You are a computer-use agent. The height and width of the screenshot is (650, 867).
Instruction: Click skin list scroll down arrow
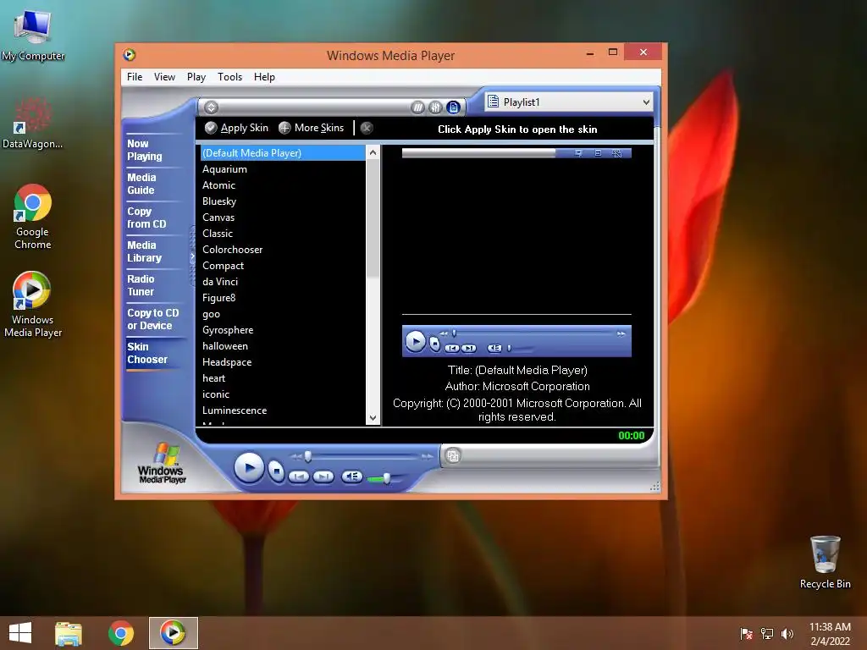tap(373, 418)
